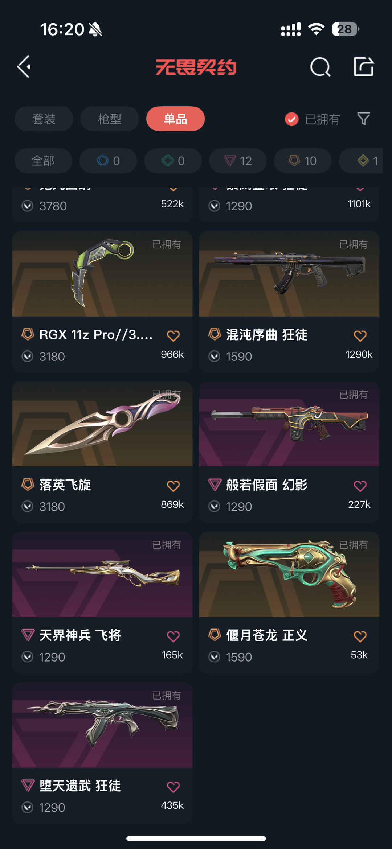This screenshot has height=849, width=392.
Task: Like 般若假面 幻影 with heart icon
Action: (x=360, y=486)
